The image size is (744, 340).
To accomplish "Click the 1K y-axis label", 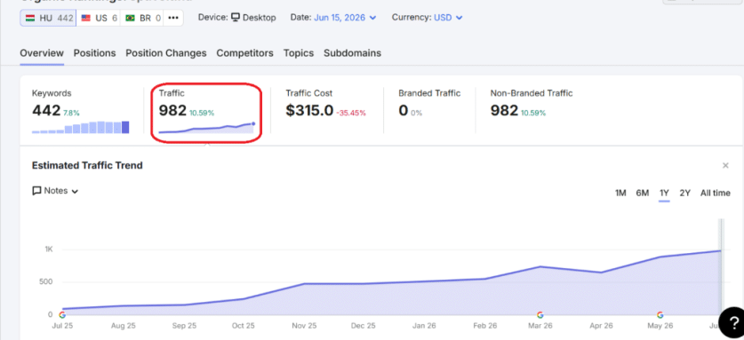I will 49,249.
